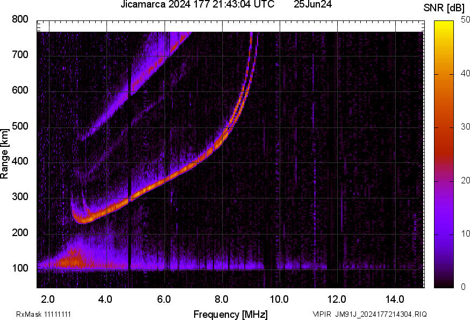Click the colorbar tick label '0'
470x320 pixels.
click(x=463, y=287)
